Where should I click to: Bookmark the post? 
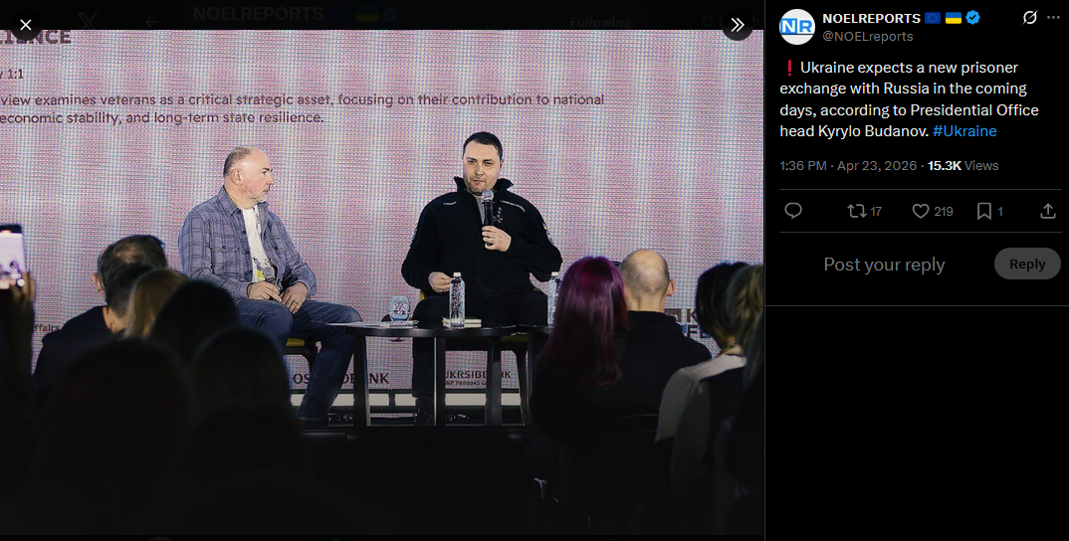(x=990, y=211)
